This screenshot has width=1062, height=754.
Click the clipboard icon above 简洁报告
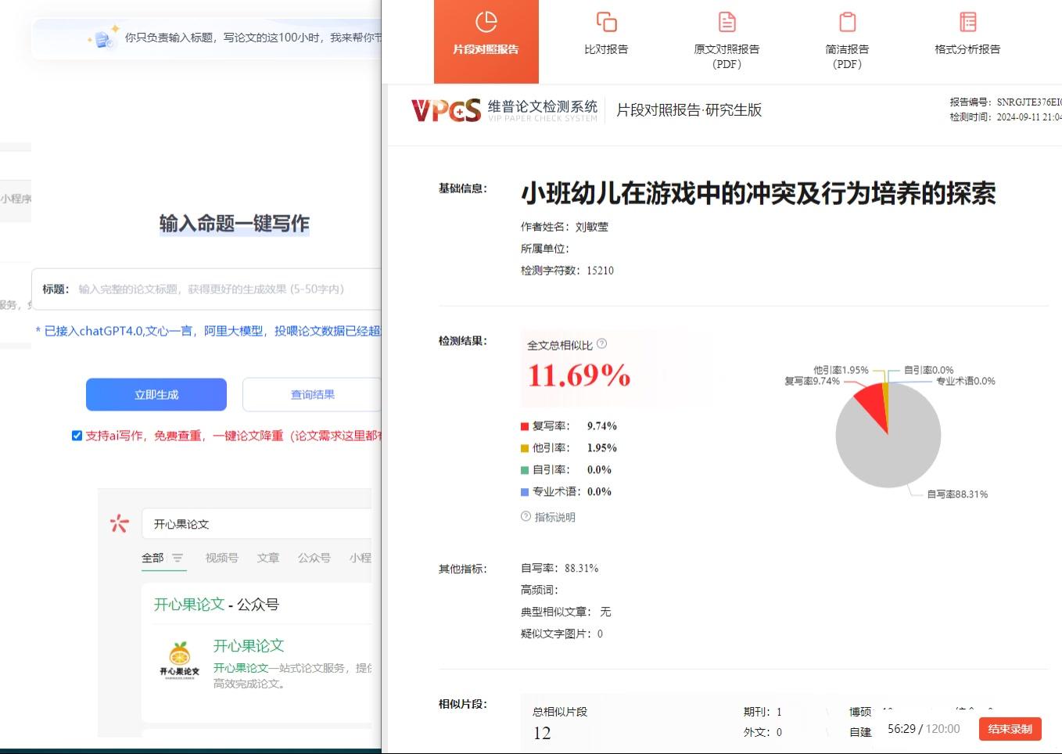847,22
